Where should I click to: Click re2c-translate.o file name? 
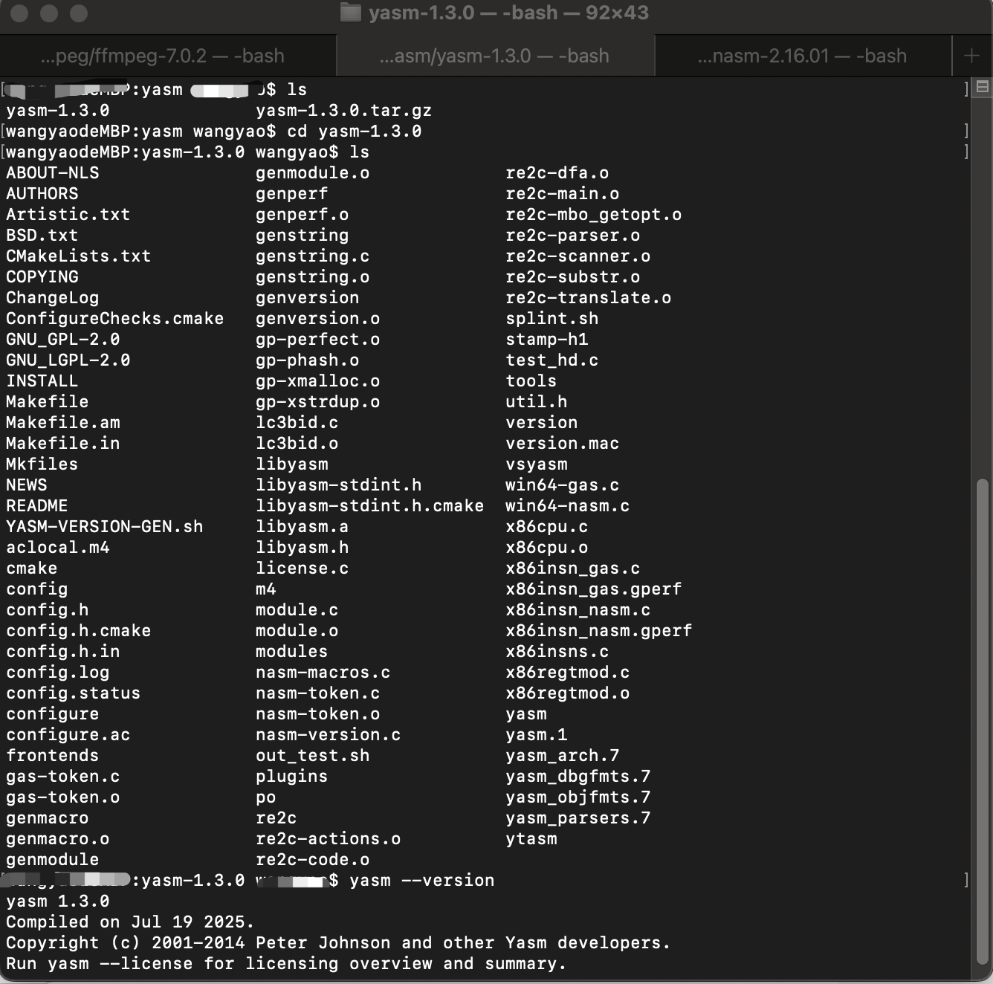[589, 297]
